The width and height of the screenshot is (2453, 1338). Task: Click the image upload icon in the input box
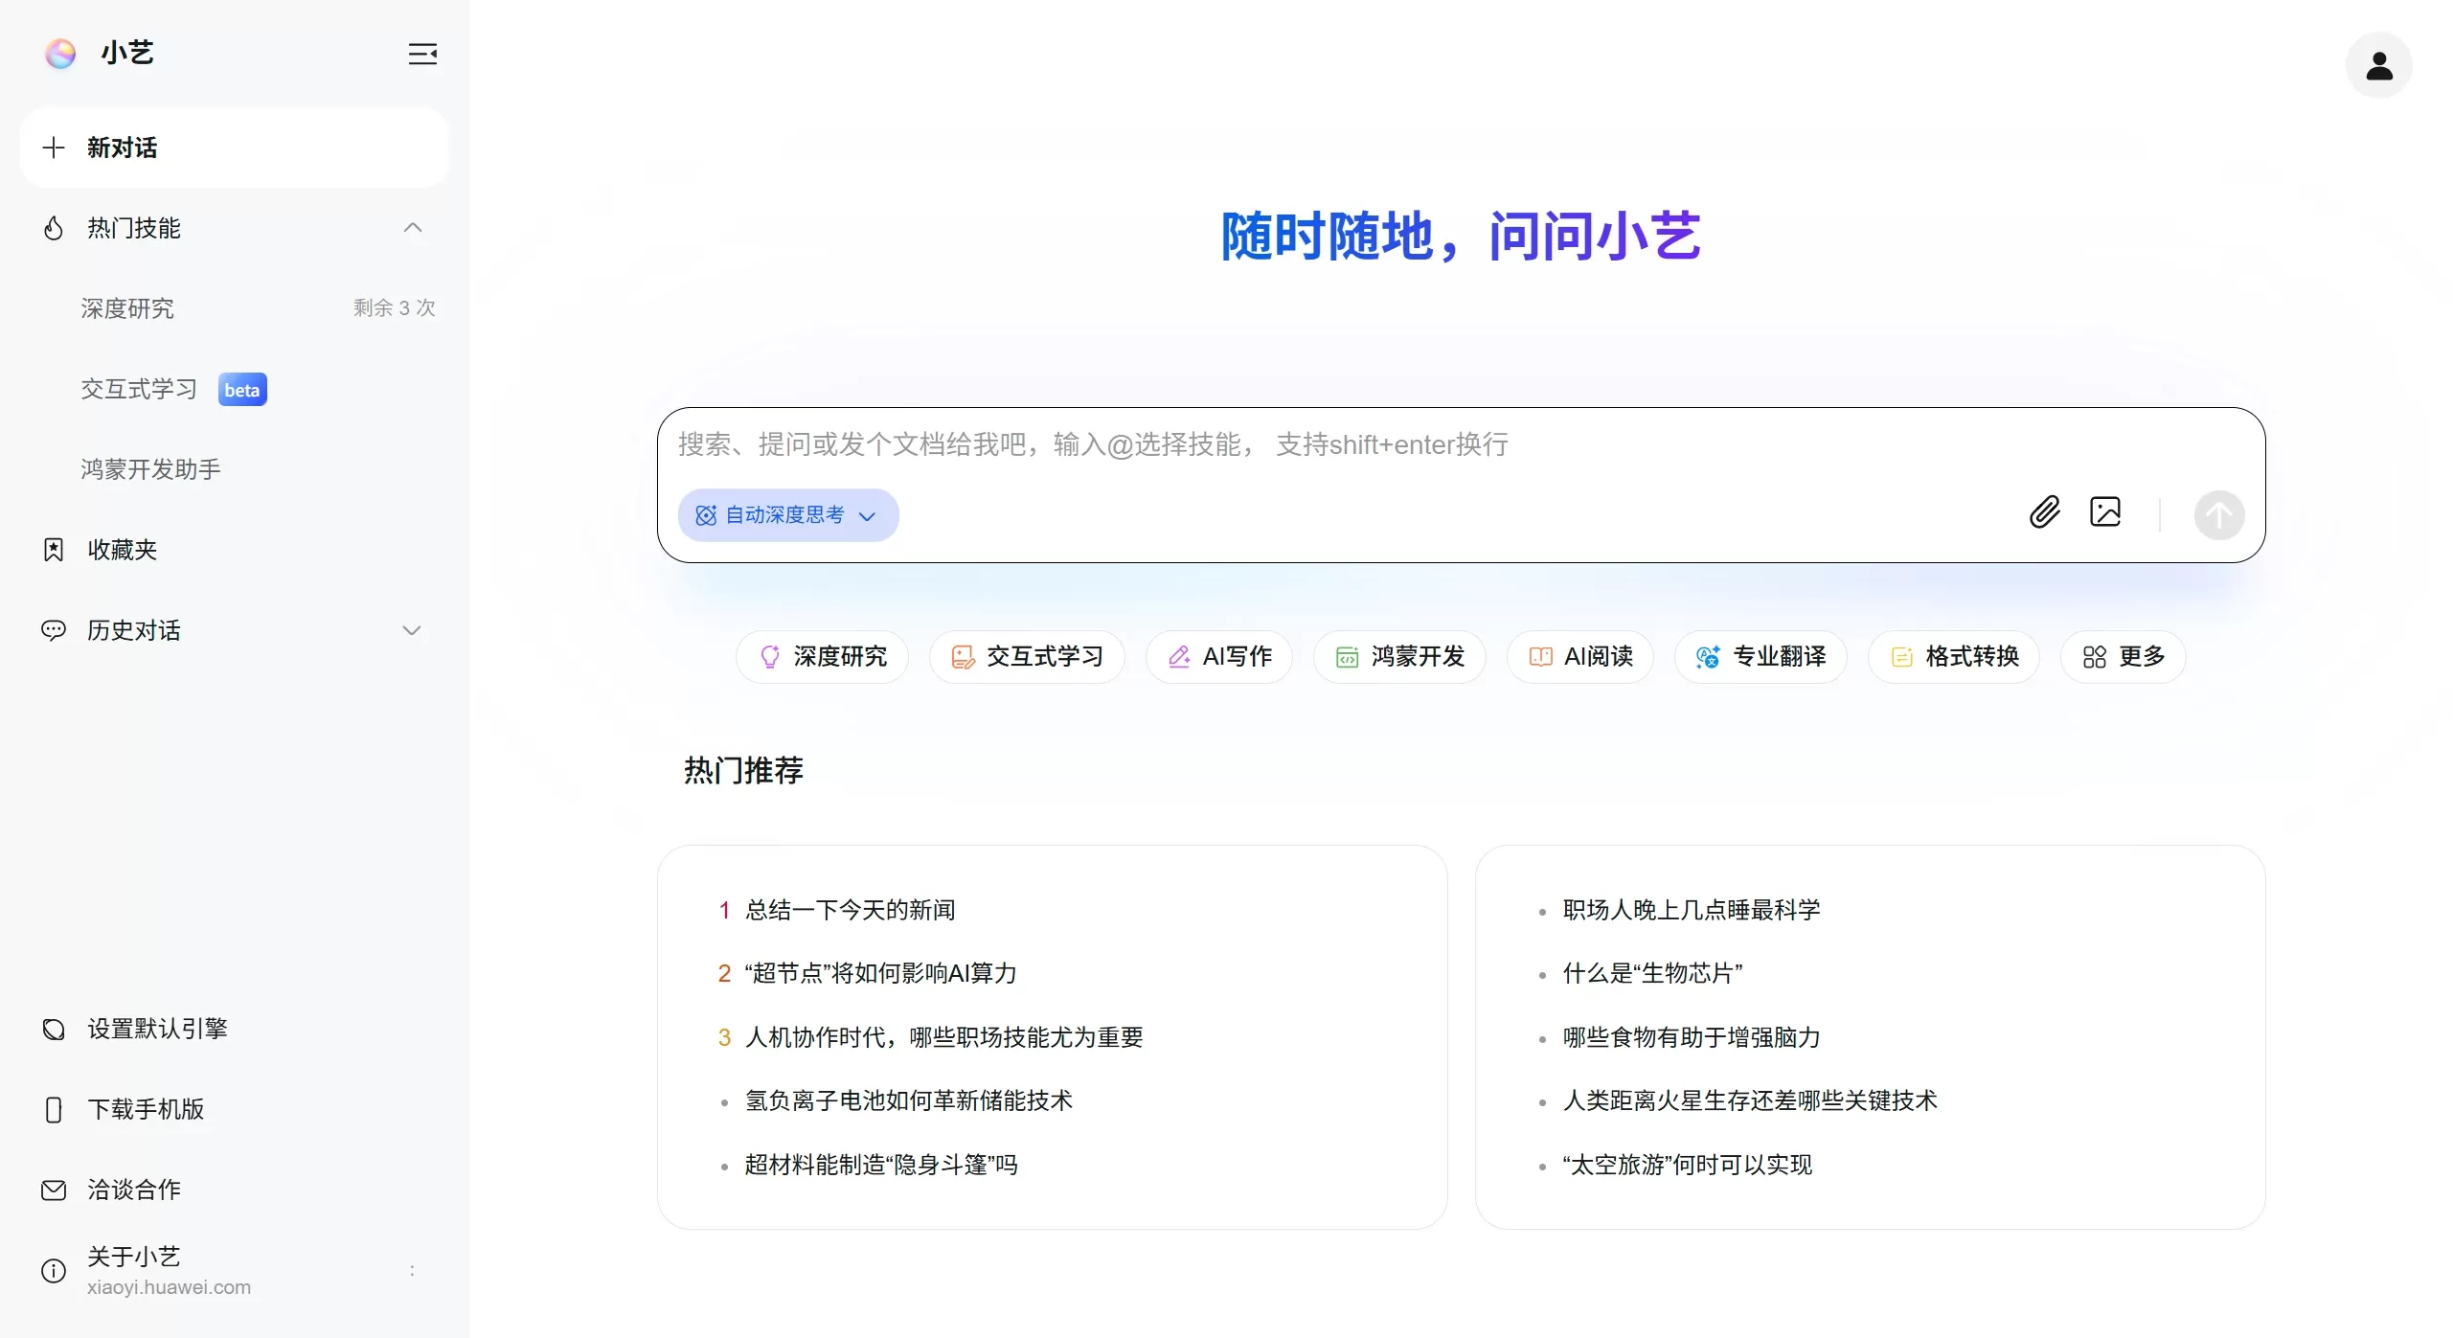click(2105, 513)
